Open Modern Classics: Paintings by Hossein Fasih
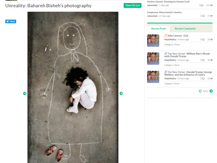Screen dimensions: 217x163 point(168,2)
